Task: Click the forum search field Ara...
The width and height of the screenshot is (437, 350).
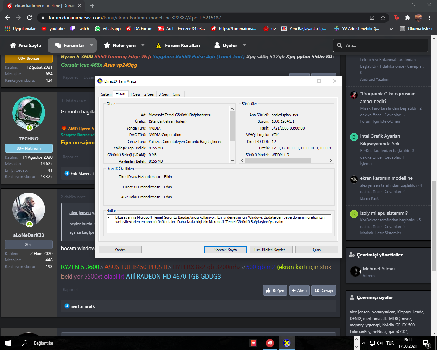Action: pos(381,45)
